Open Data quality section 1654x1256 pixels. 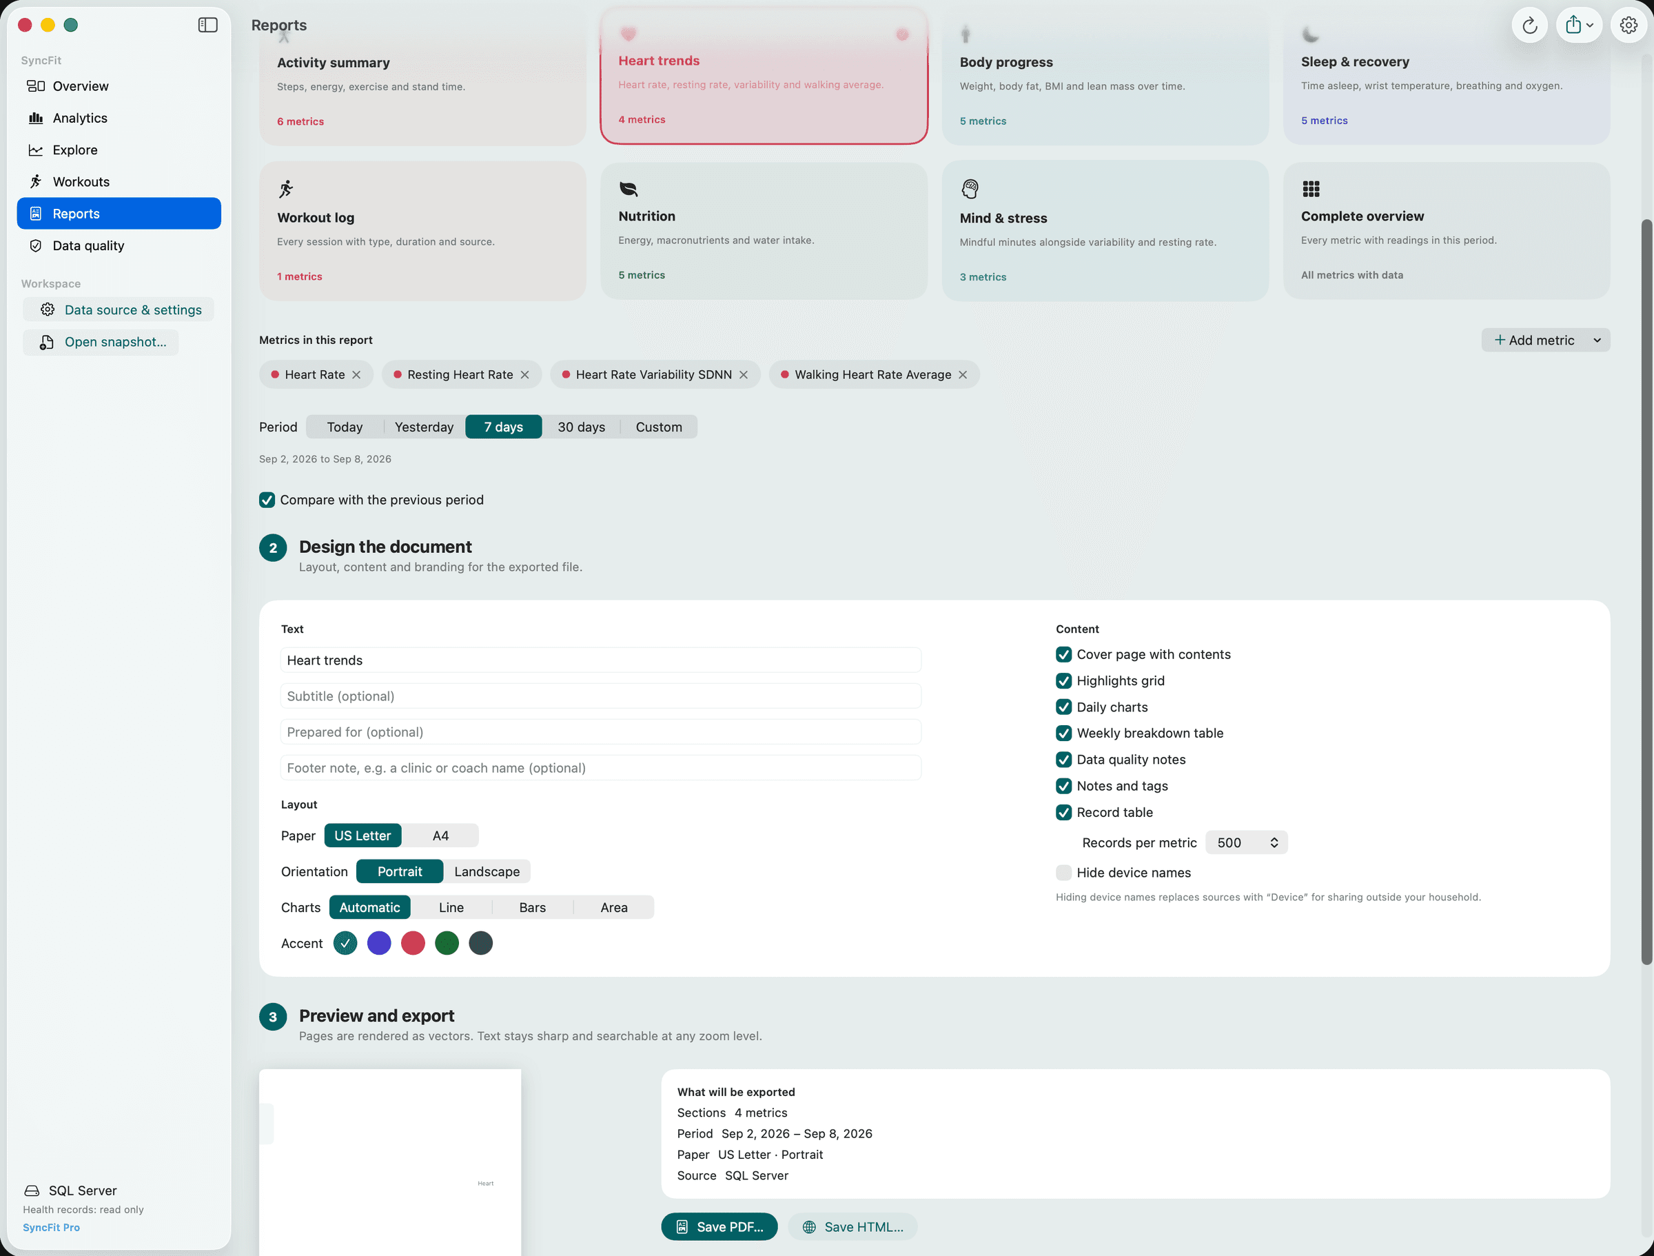point(119,245)
